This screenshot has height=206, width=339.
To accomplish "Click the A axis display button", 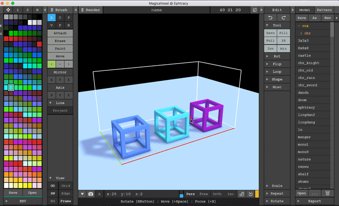I will 99,194.
